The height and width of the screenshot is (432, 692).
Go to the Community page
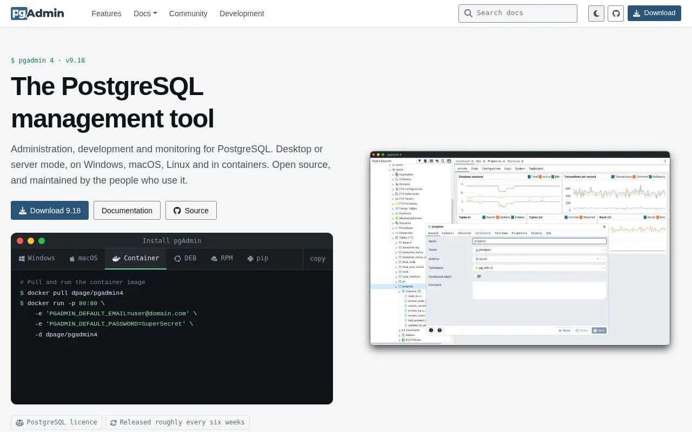click(x=188, y=13)
